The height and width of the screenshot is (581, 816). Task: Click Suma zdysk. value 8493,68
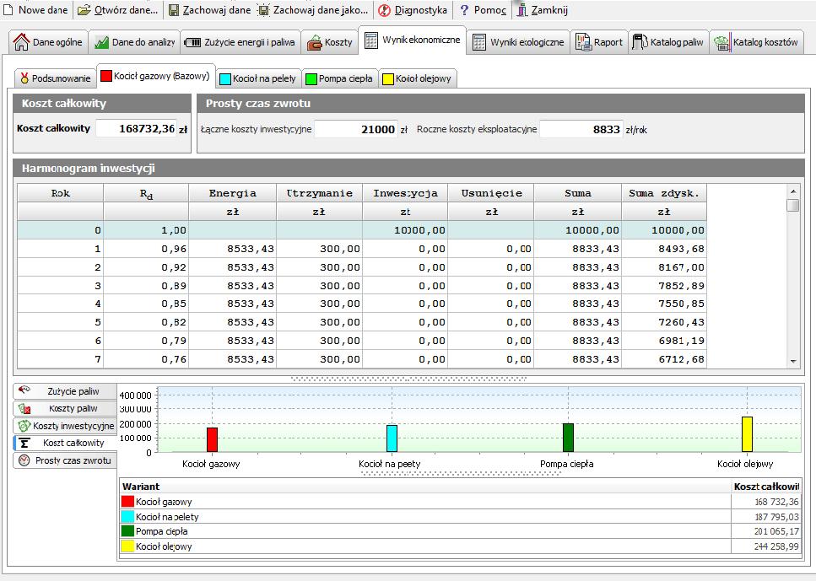coord(664,249)
